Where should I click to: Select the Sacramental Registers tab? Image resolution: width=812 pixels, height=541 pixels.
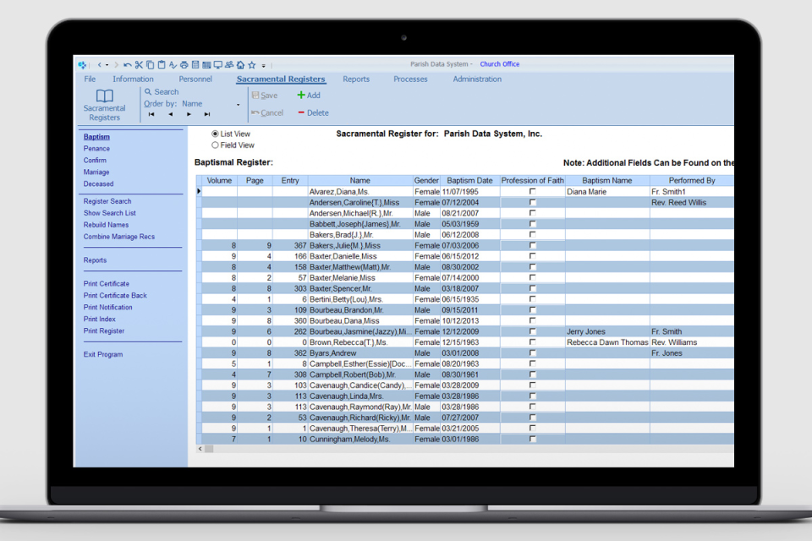281,79
